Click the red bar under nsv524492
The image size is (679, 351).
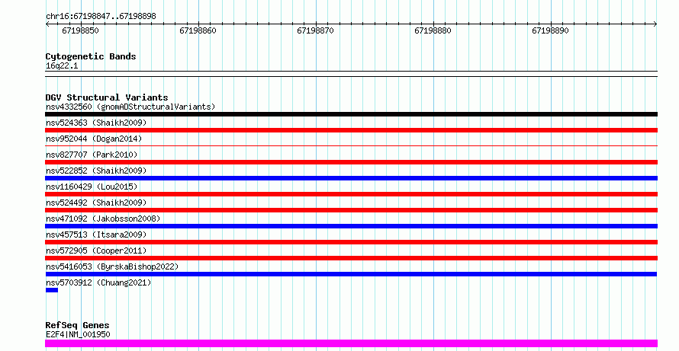click(x=351, y=210)
